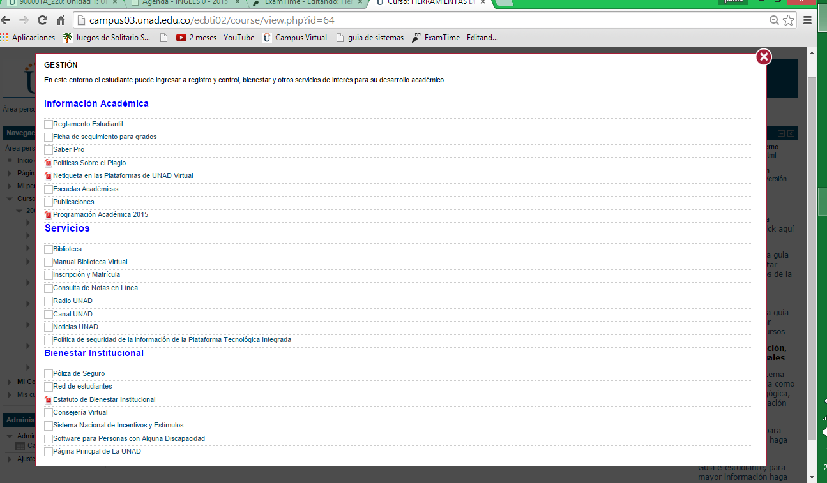
Task: Open the Manual Biblioteca Virtual link
Action: [90, 262]
